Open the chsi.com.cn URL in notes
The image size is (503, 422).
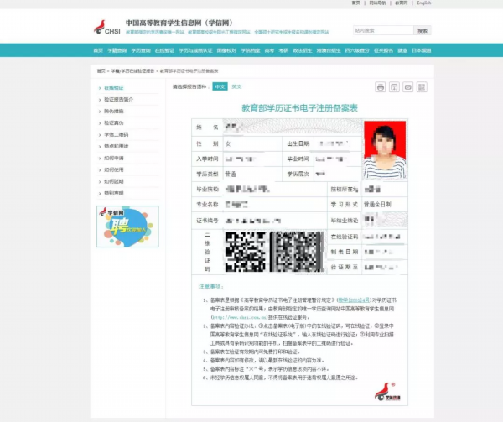(x=239, y=317)
